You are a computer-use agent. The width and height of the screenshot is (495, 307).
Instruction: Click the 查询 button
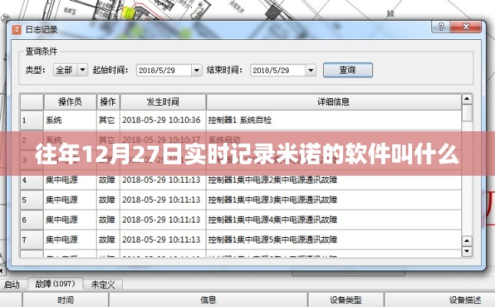[x=347, y=70]
